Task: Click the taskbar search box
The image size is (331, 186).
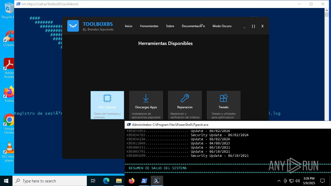Action: (50, 181)
